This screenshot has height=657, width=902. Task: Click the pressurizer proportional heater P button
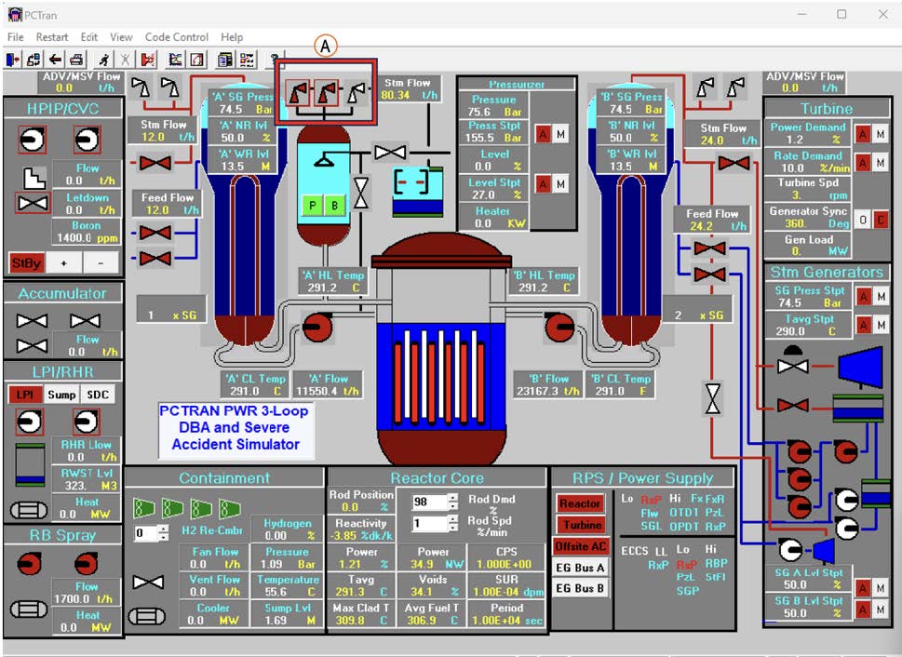(x=313, y=206)
